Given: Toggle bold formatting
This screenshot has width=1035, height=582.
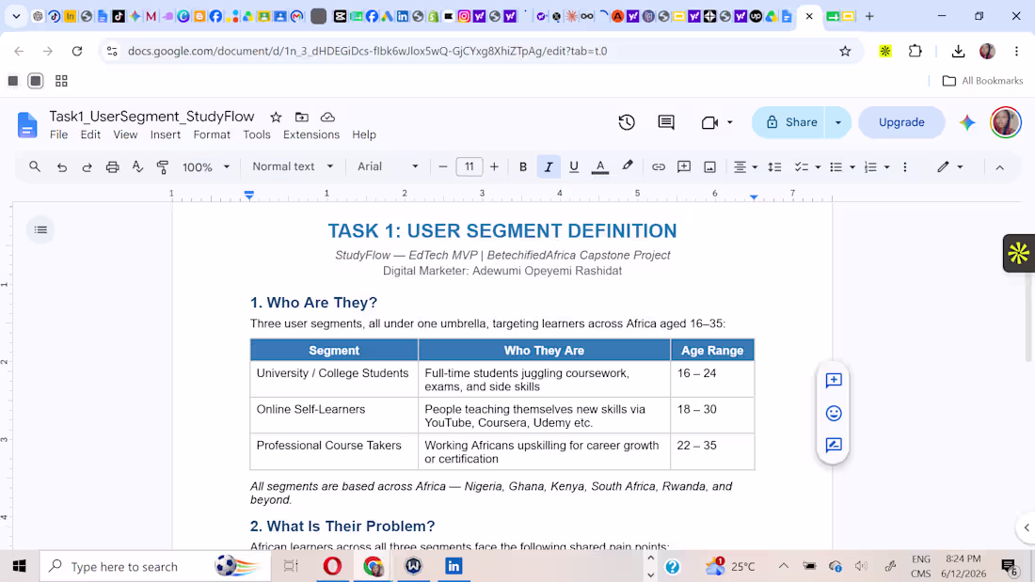Looking at the screenshot, I should tap(523, 167).
